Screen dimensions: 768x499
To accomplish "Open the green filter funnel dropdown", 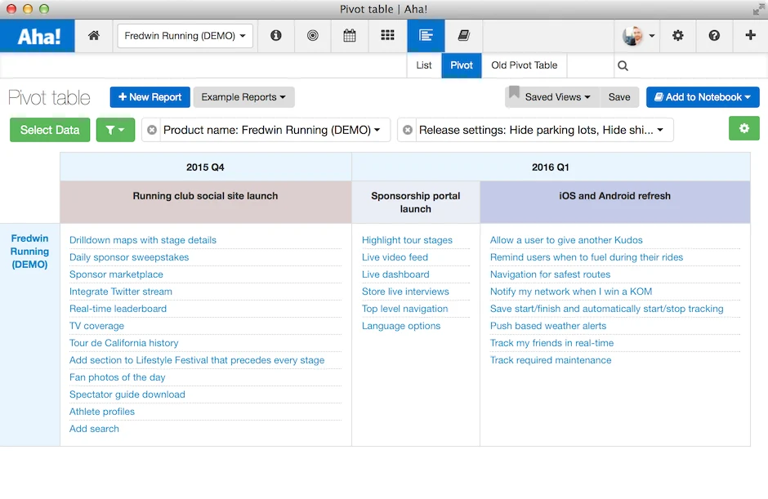I will (115, 130).
